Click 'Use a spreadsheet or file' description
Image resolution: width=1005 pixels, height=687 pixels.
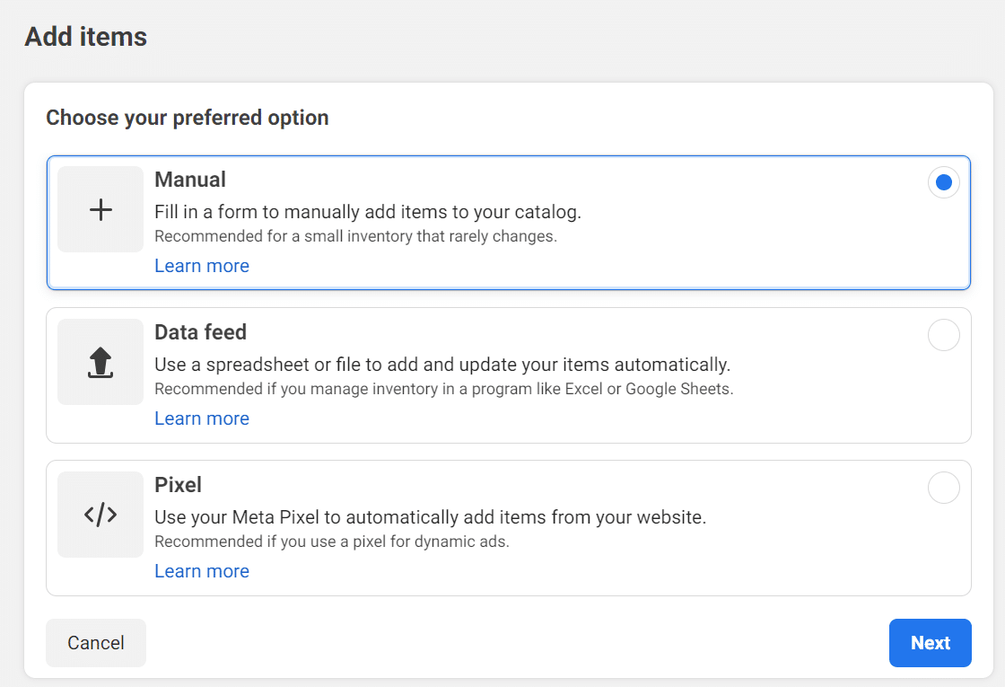pyautogui.click(x=442, y=366)
